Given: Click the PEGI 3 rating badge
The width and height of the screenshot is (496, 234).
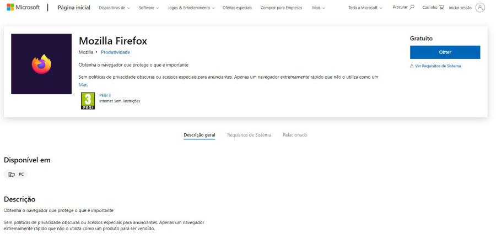Looking at the screenshot, I should [88, 101].
